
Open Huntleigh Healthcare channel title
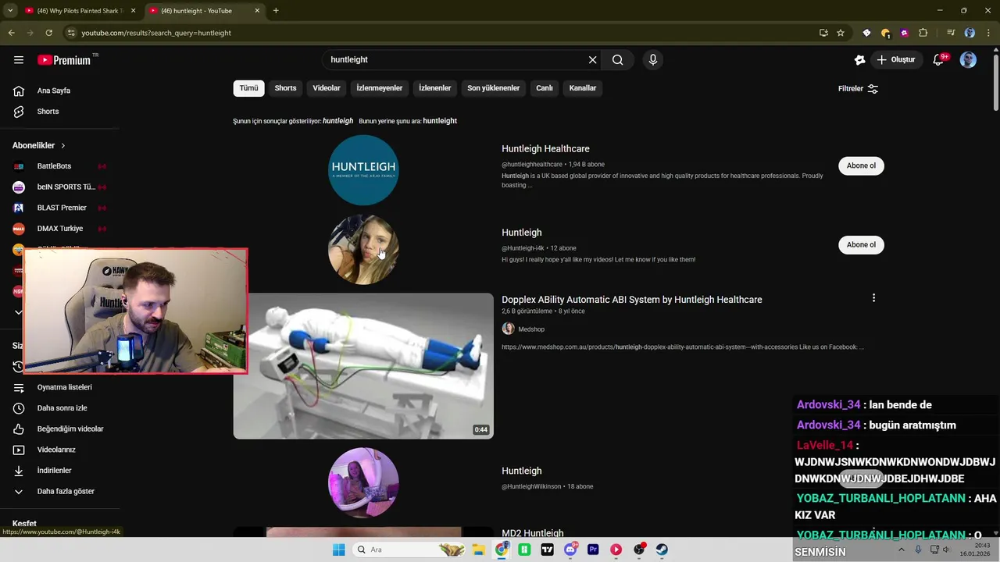545,149
